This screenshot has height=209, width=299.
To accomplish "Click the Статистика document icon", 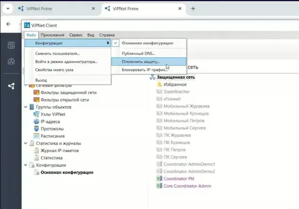I will pos(36,158).
